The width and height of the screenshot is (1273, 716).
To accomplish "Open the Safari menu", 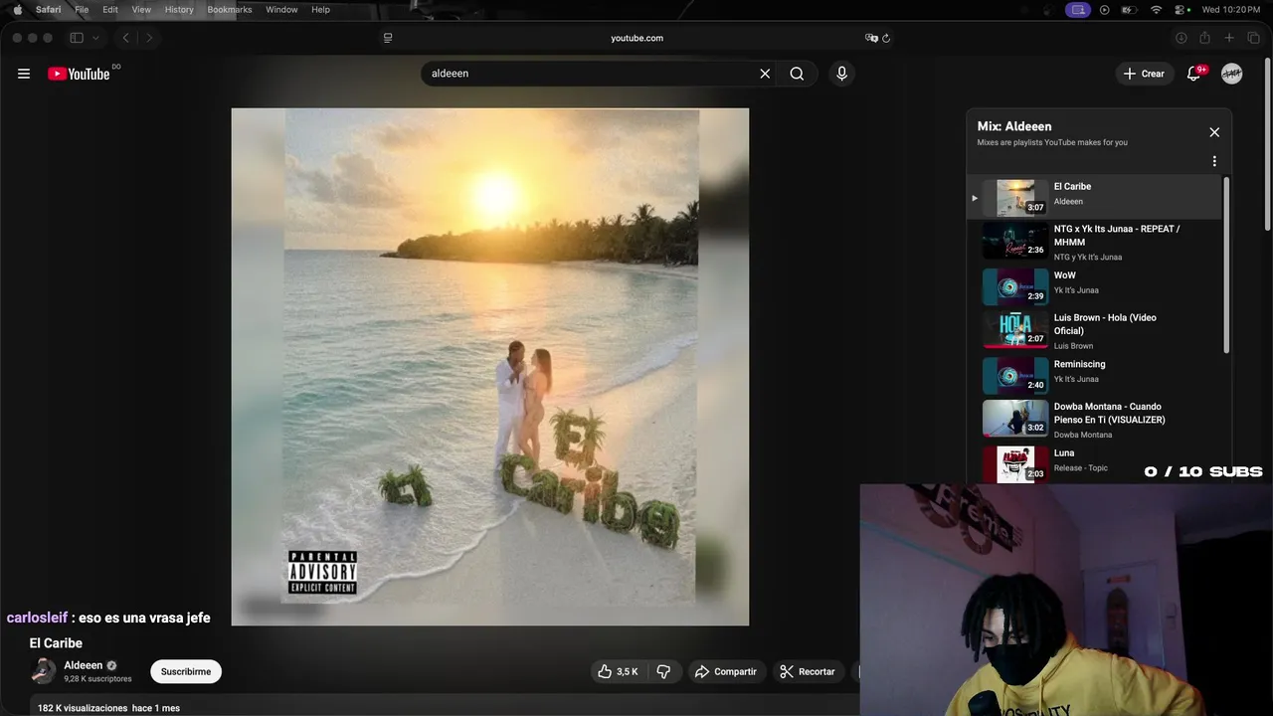I will pos(48,9).
